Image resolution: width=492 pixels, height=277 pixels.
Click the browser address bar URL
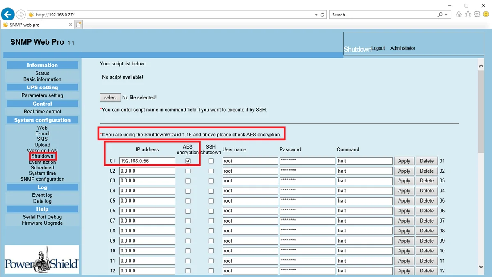point(55,15)
